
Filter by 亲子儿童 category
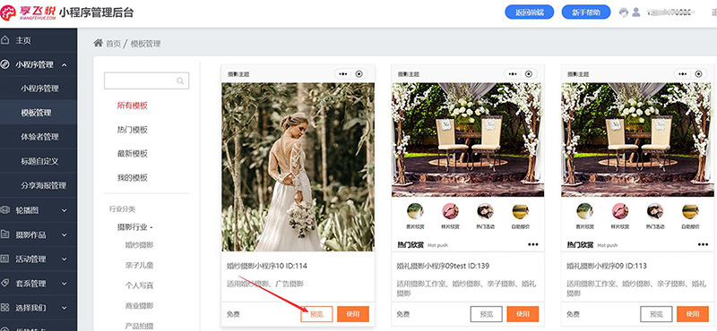140,265
